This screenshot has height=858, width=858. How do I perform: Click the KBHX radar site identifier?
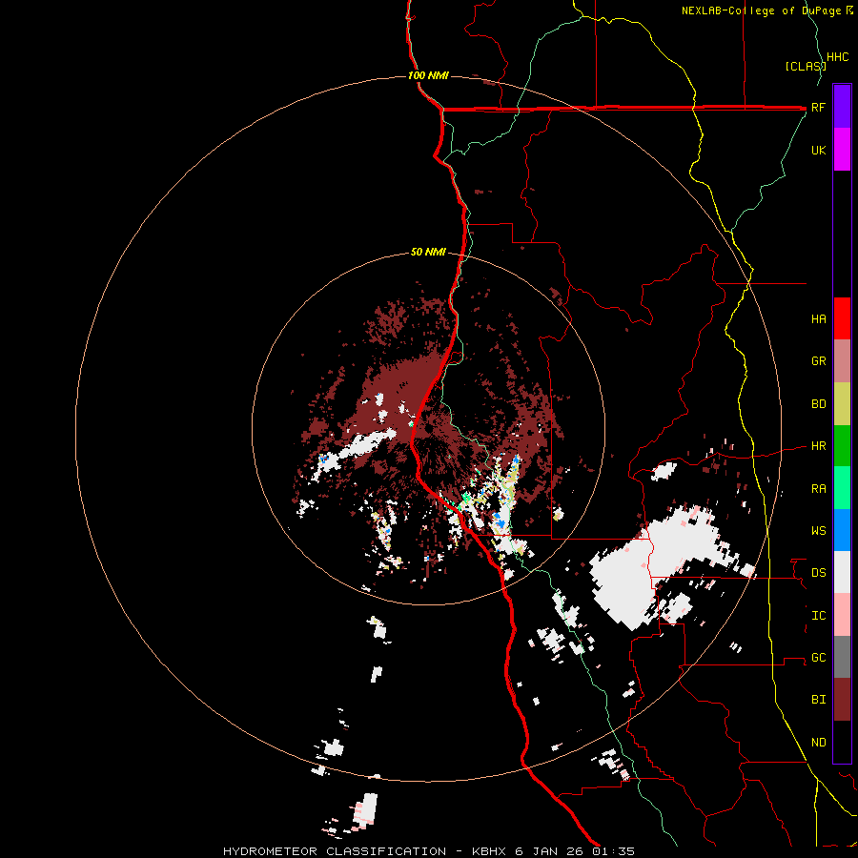(489, 851)
